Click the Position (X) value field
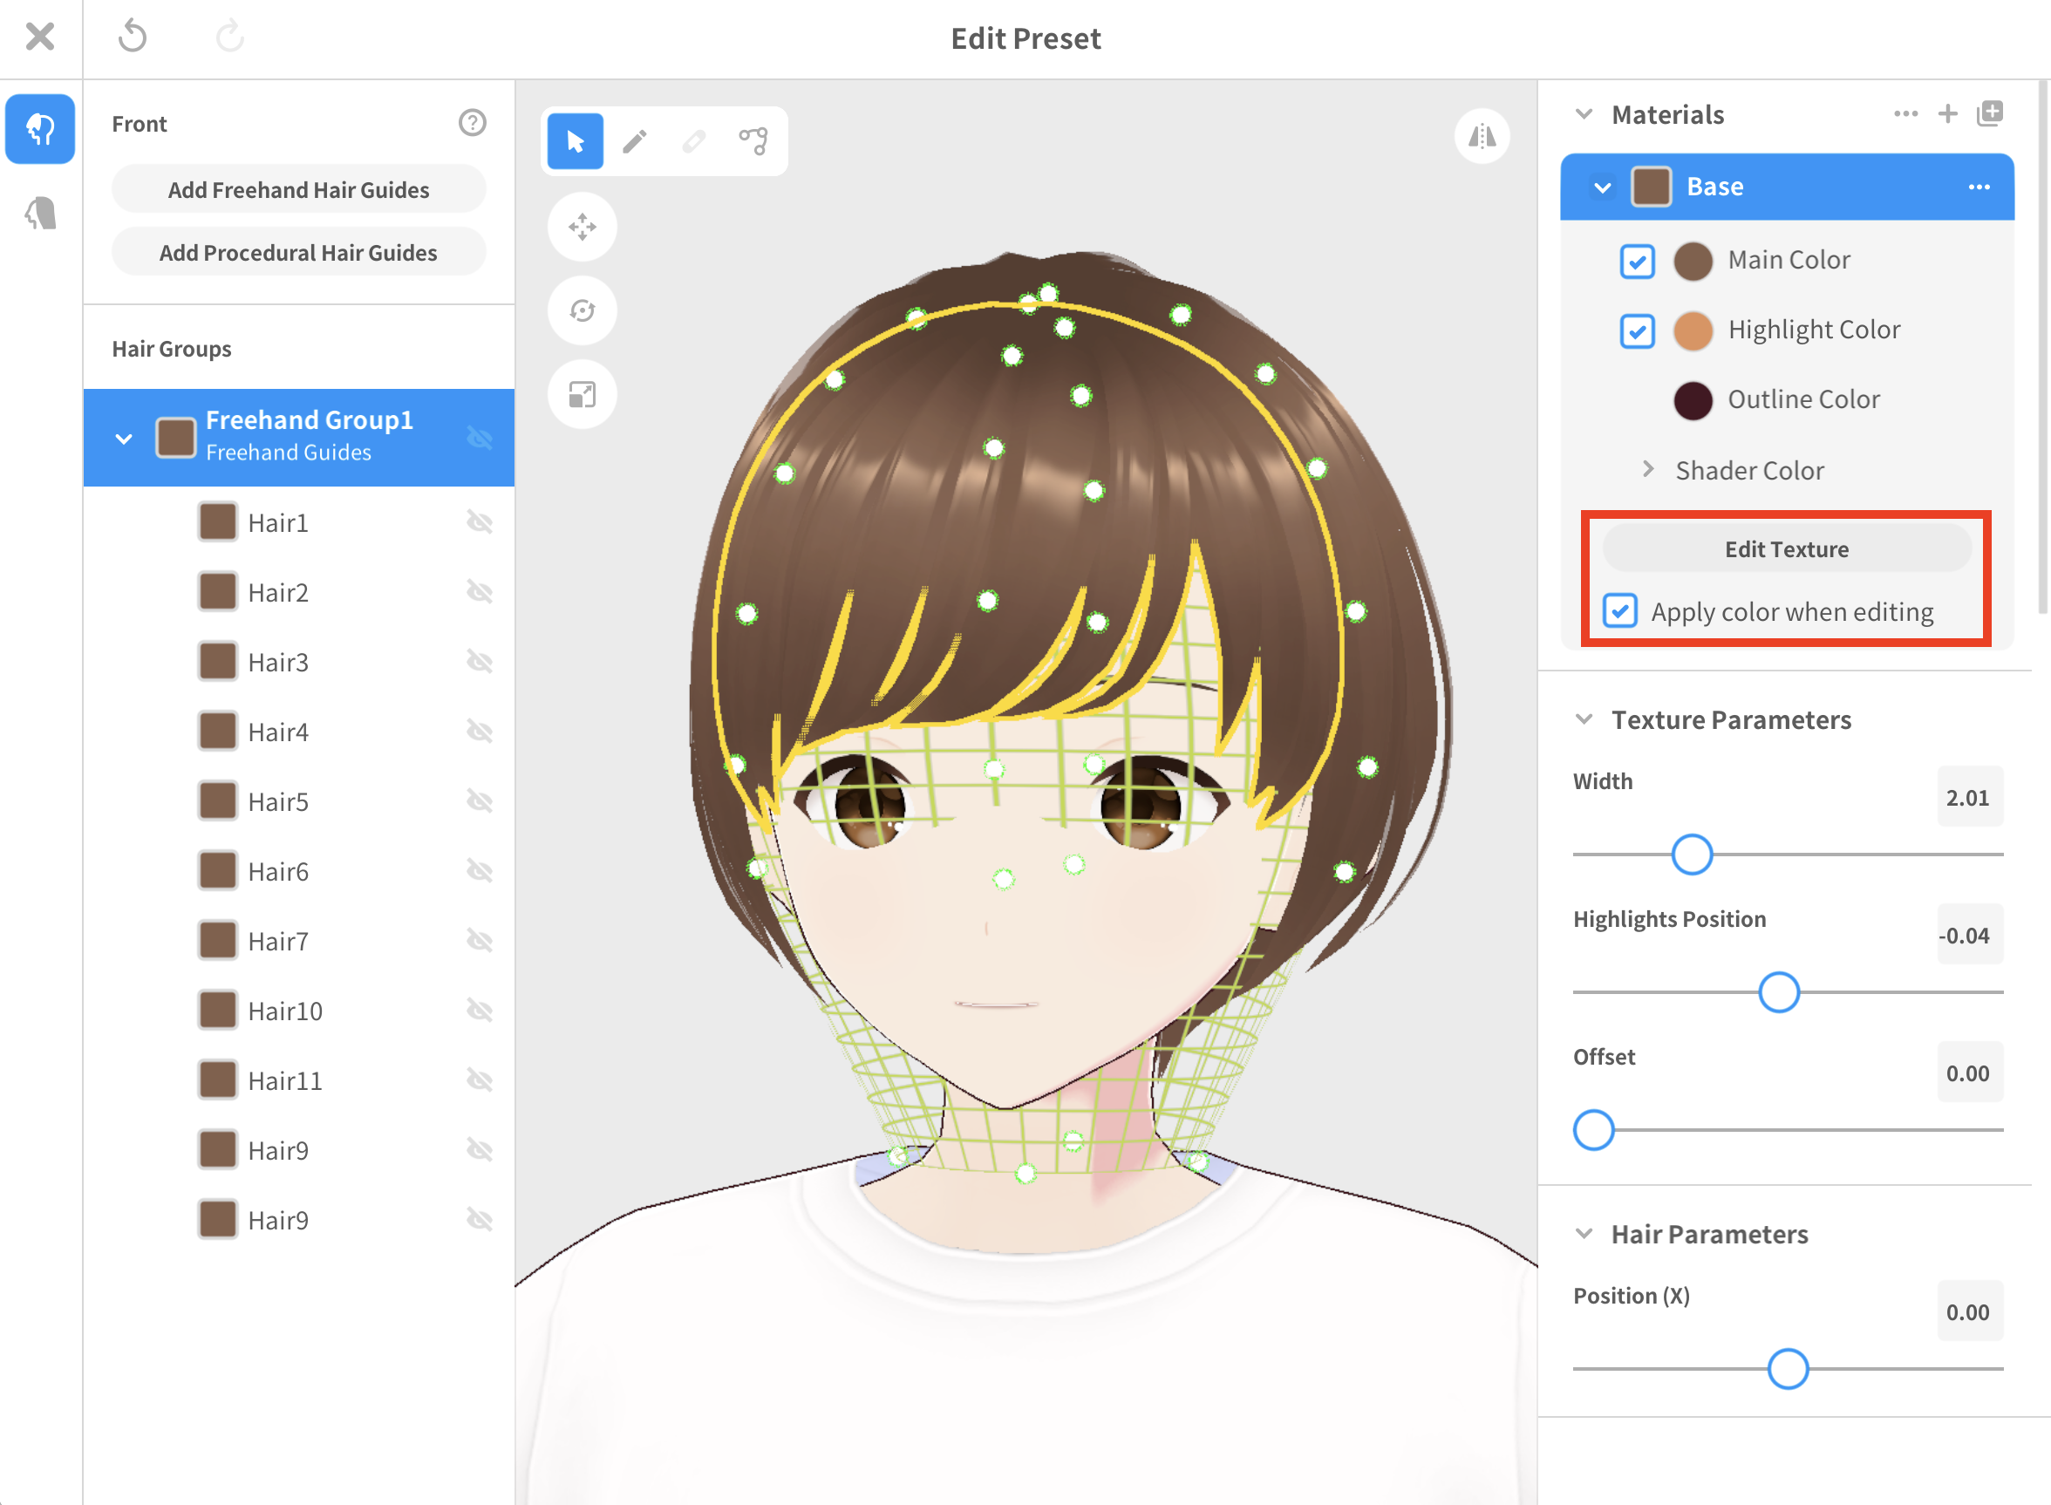The image size is (2051, 1505). click(1969, 1312)
